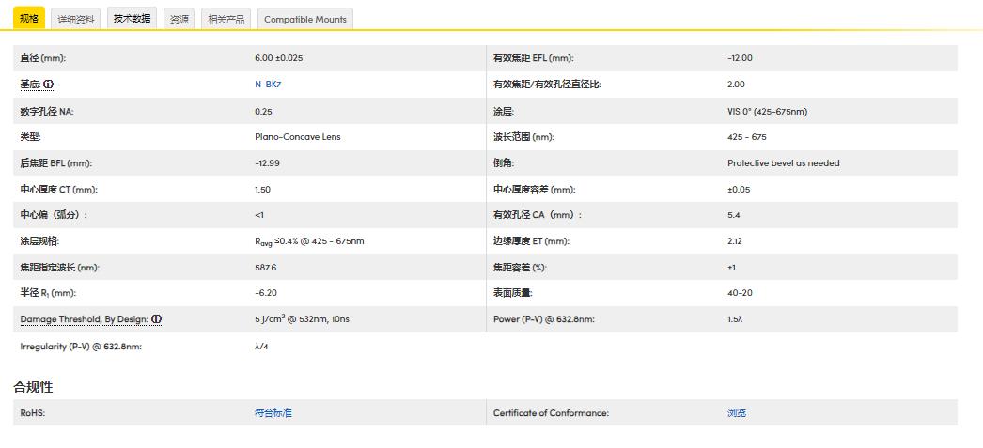Click the Ravg ≤0.4% coating spec value

[x=309, y=241]
